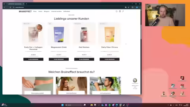Click the Magnesium Drink product title
Image resolution: width=190 pixels, height=107 pixels.
[x=59, y=47]
